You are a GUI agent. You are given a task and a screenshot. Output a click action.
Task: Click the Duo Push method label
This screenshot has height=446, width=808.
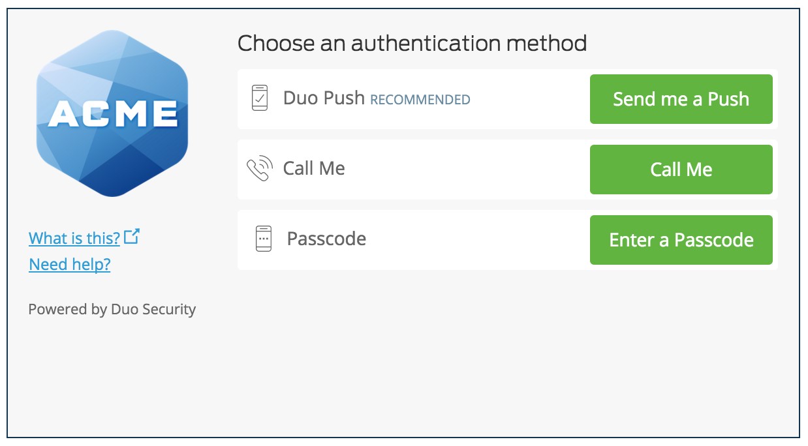324,98
